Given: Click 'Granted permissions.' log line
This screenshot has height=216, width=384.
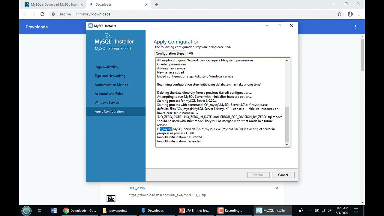Looking at the screenshot, I should click(172, 64).
